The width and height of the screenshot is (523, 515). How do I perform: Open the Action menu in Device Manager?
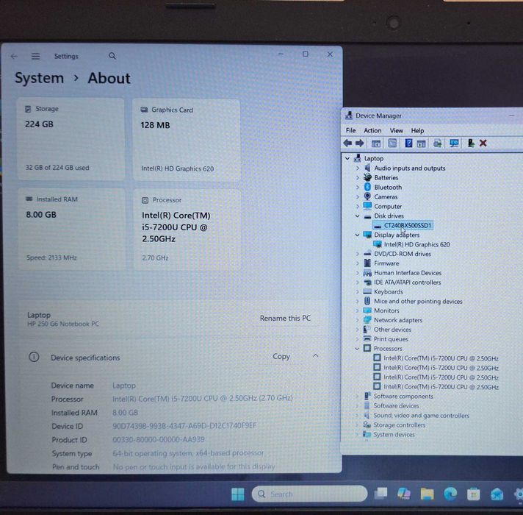(372, 130)
